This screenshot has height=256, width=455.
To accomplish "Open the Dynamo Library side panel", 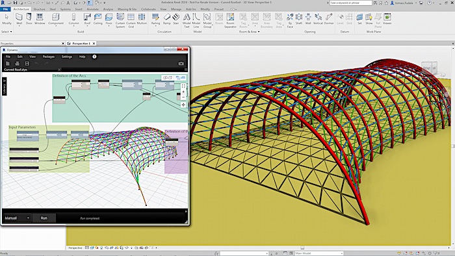I will pos(5,86).
